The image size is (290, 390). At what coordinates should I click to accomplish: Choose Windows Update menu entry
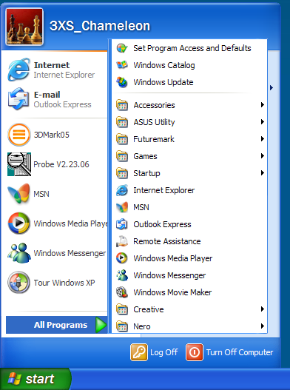(x=189, y=82)
